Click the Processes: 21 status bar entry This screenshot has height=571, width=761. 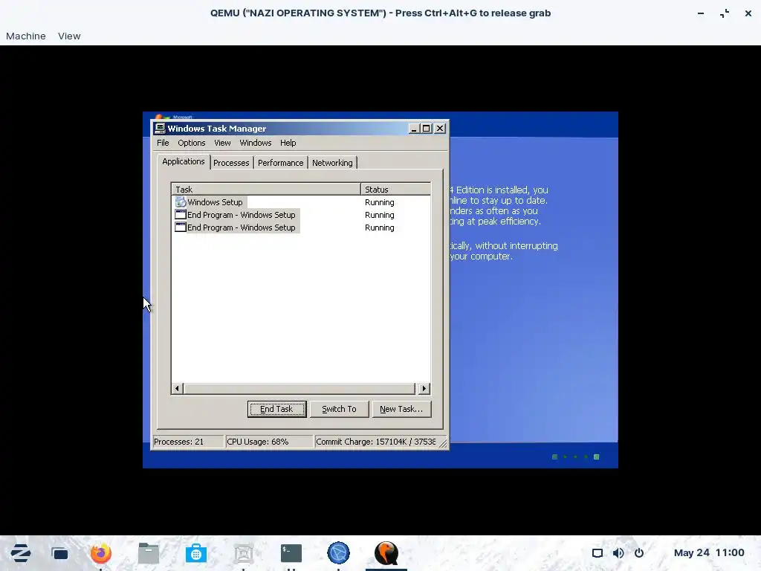(x=188, y=442)
